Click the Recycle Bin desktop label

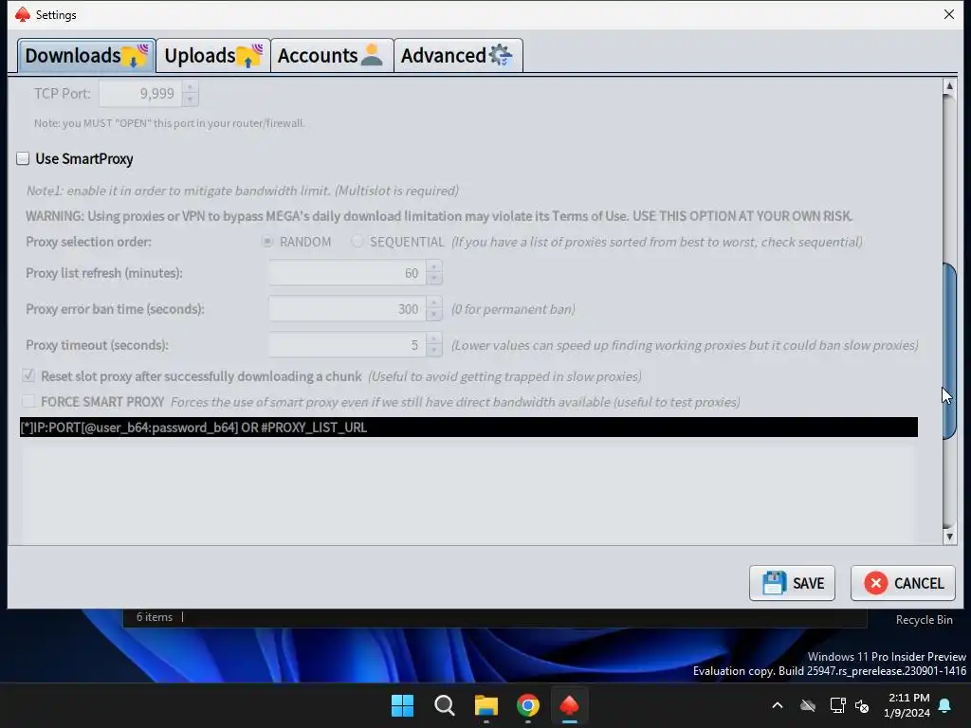pyautogui.click(x=924, y=620)
